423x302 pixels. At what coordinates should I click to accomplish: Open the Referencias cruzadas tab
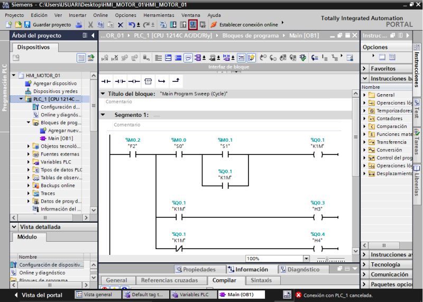coord(169,280)
